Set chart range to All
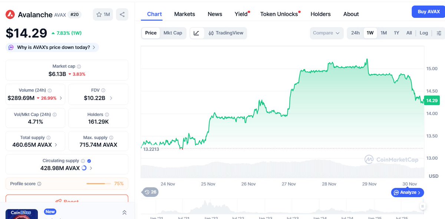The height and width of the screenshot is (219, 445). click(409, 33)
